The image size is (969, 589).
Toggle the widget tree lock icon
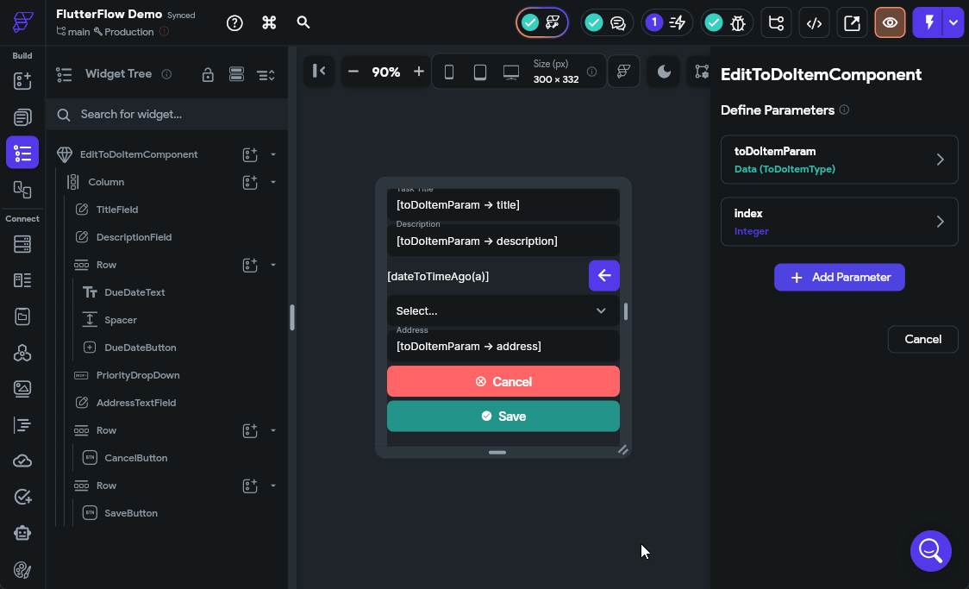(x=208, y=75)
